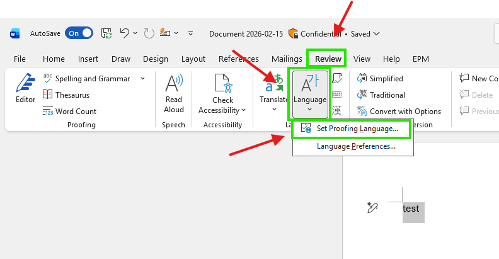Go to Previous comment
Image resolution: width=499 pixels, height=259 pixels.
[478, 111]
